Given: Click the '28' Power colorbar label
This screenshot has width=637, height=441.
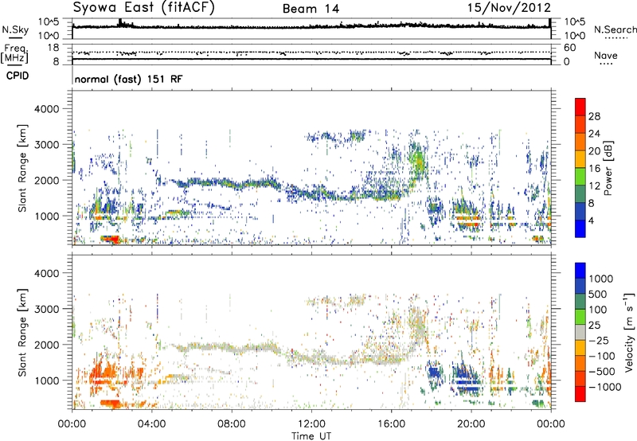Looking at the screenshot, I should [594, 116].
